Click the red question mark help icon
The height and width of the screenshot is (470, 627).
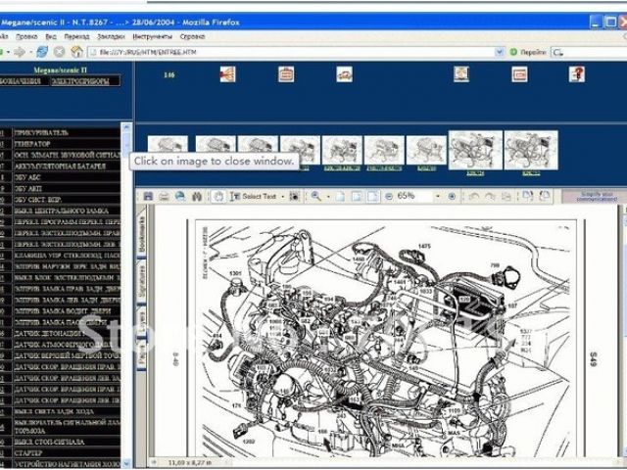(x=577, y=73)
